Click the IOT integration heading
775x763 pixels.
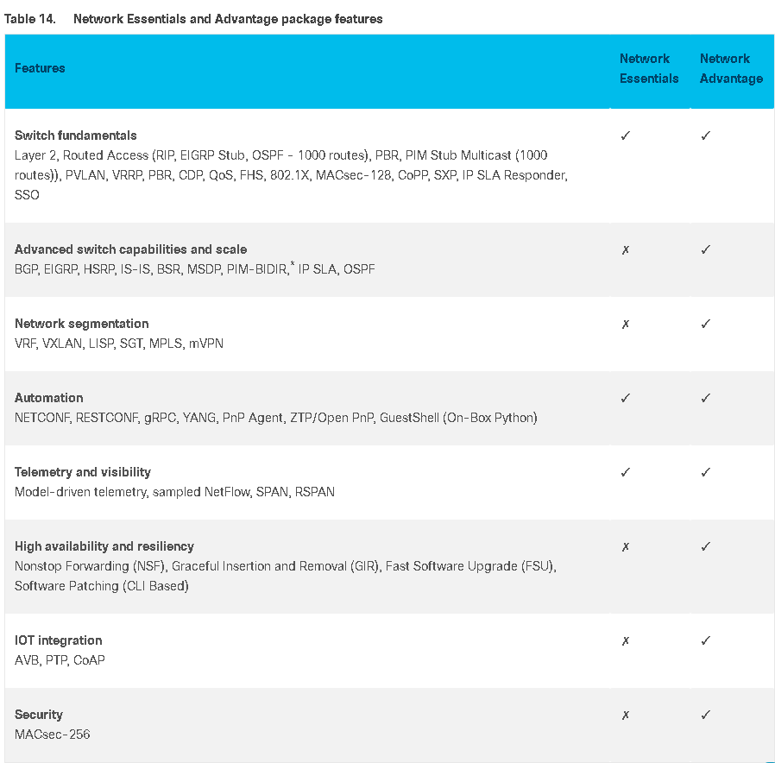tap(59, 640)
